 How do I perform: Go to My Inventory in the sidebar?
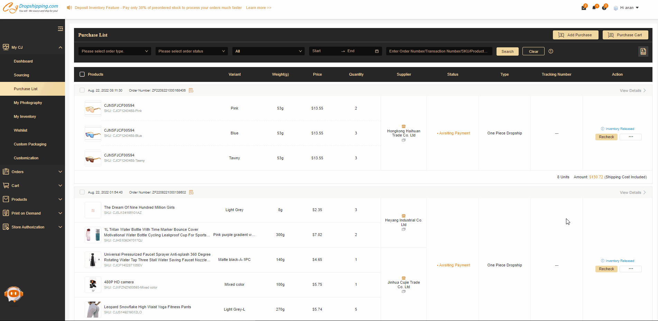[x=25, y=116]
